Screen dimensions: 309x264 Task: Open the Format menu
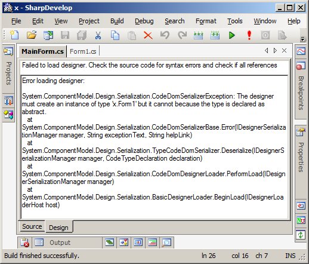pos(206,21)
